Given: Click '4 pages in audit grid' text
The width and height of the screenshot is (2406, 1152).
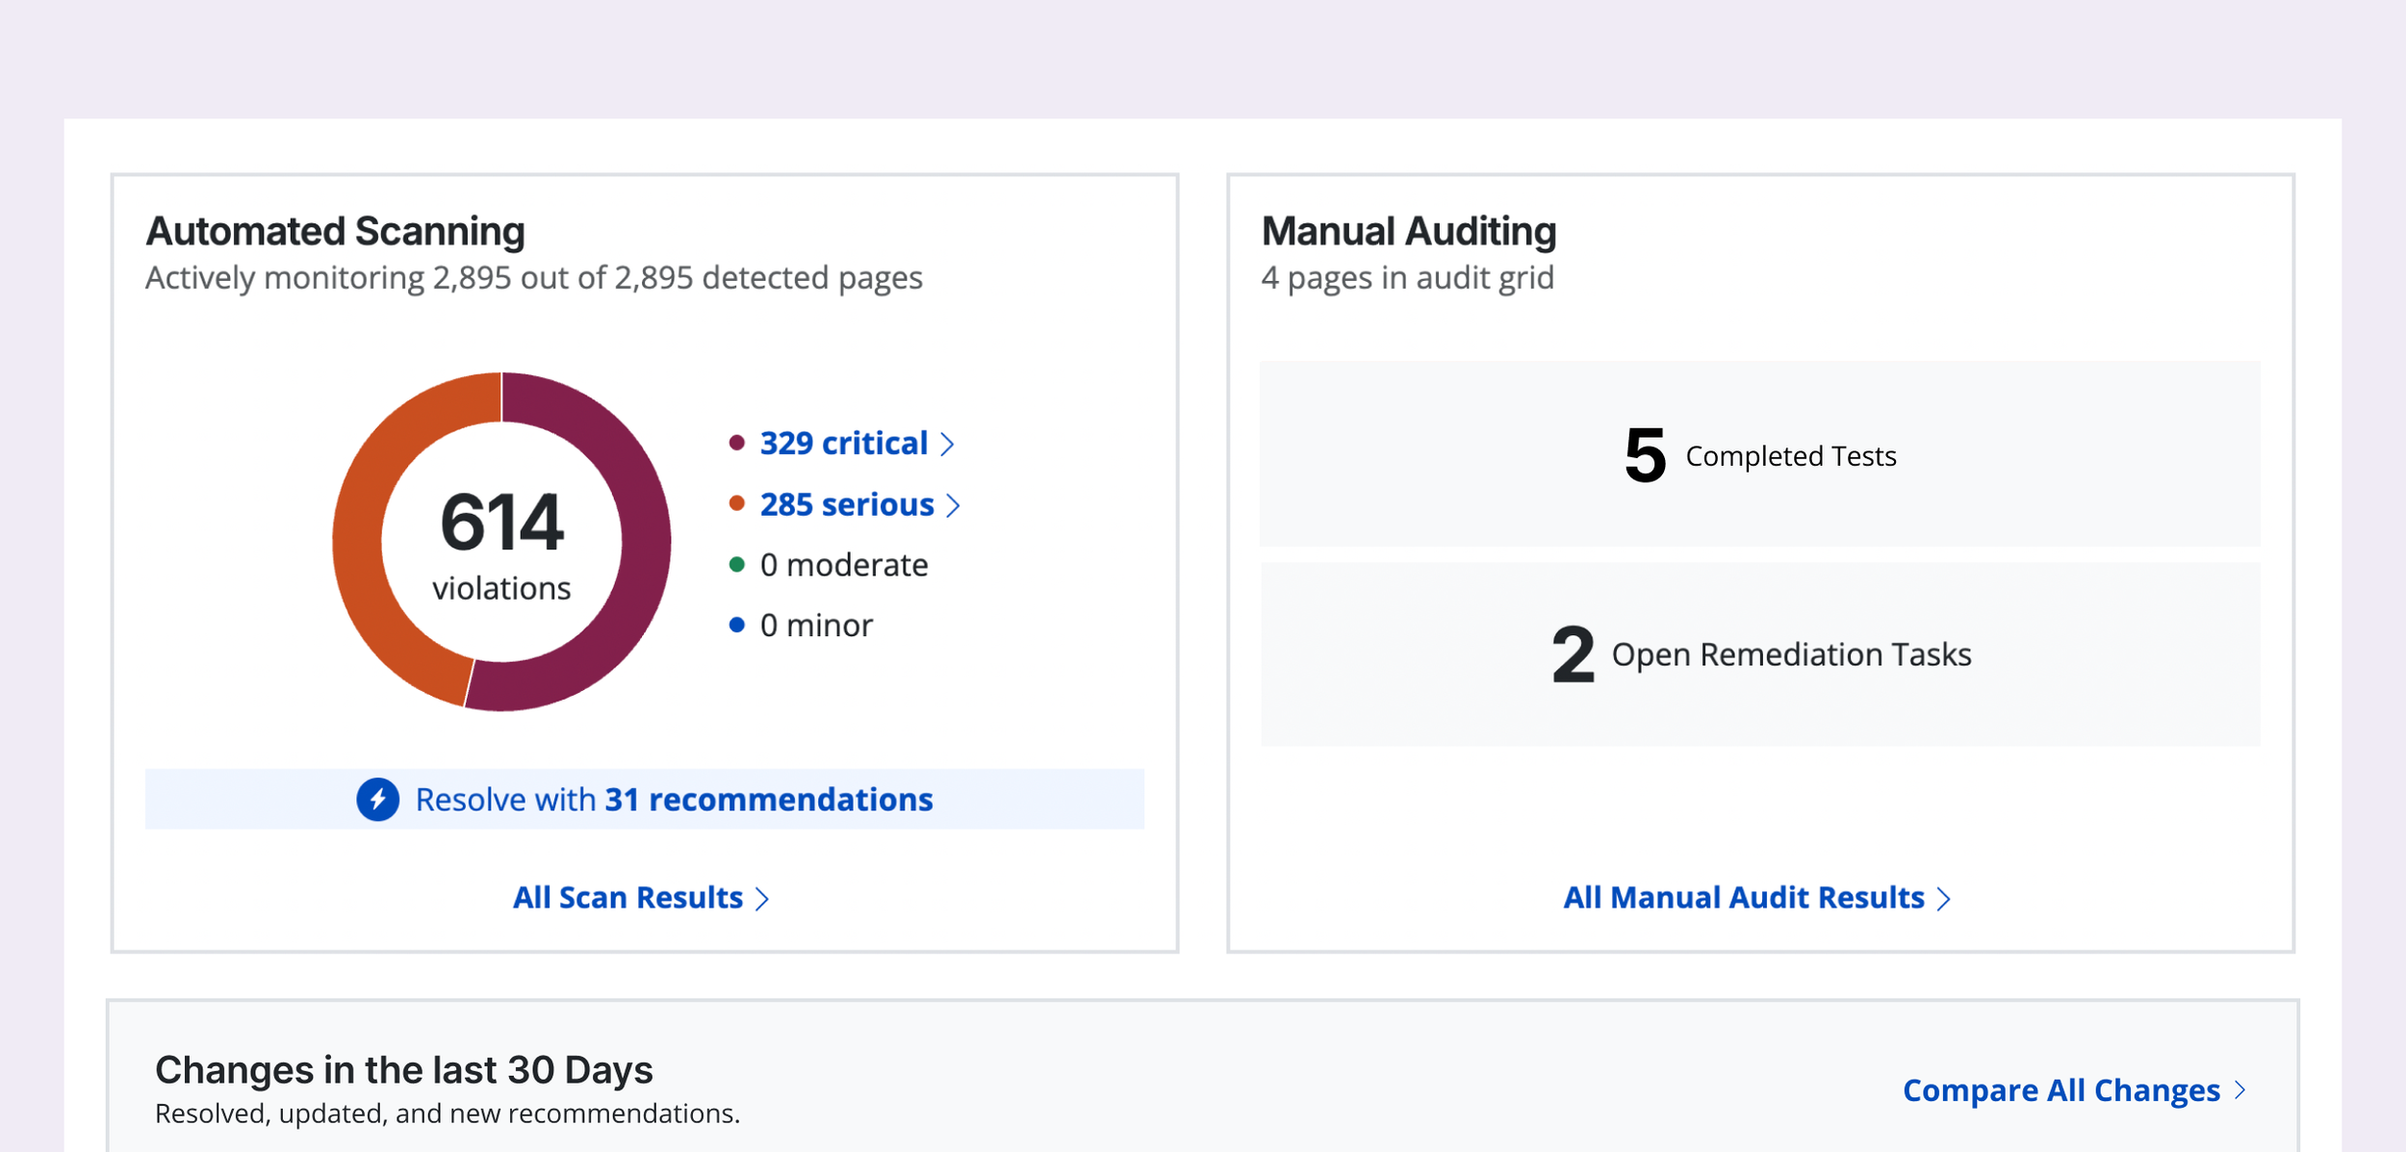Looking at the screenshot, I should tap(1407, 277).
